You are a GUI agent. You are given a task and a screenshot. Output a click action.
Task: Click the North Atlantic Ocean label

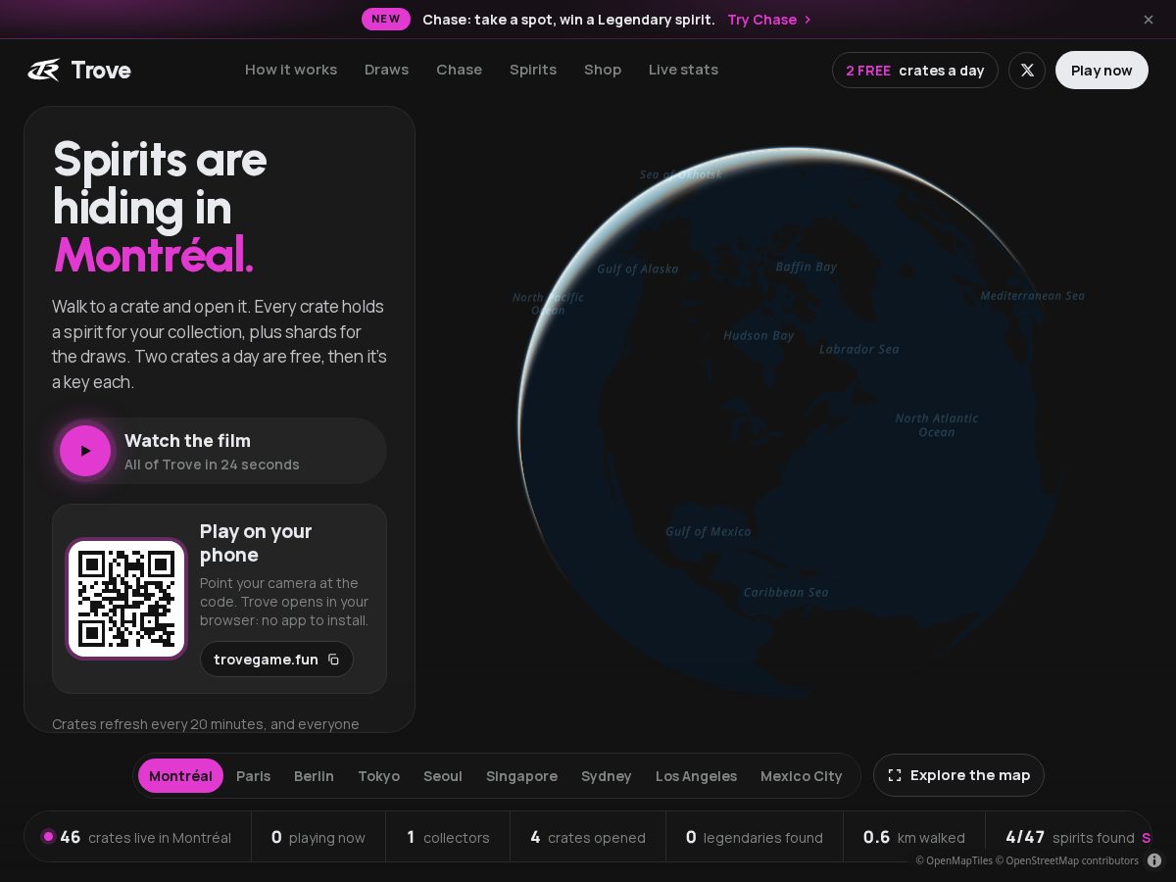click(937, 424)
